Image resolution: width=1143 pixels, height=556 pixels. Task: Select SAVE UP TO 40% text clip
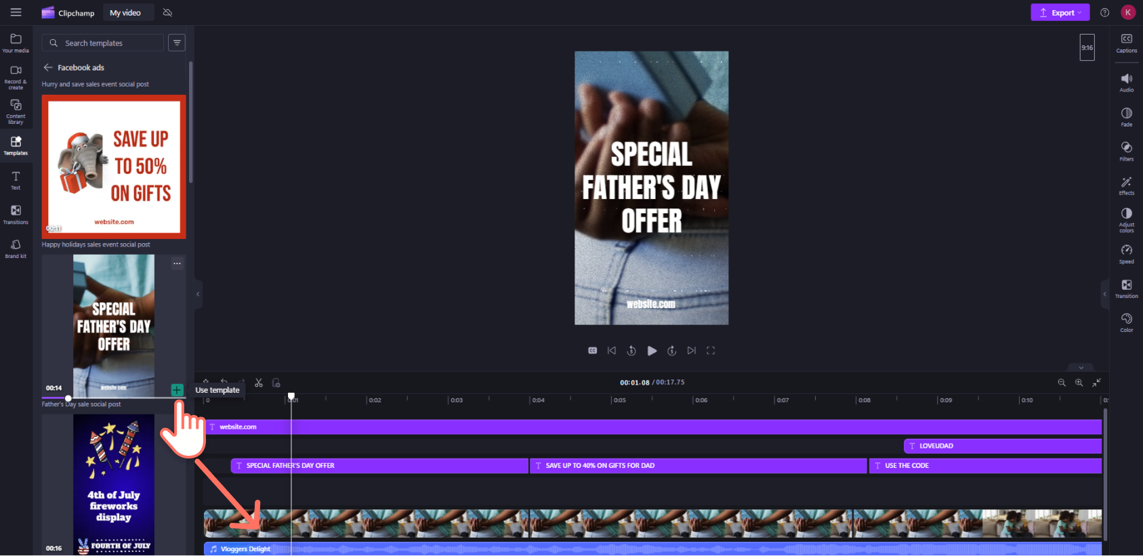coord(698,465)
